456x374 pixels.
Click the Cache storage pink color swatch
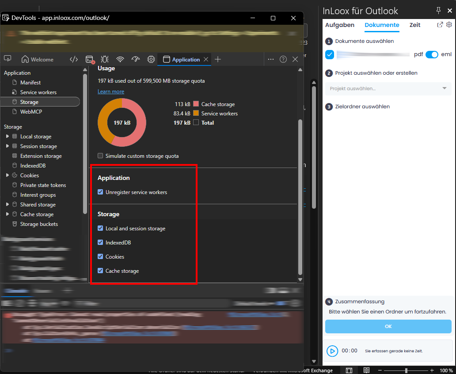pos(196,104)
